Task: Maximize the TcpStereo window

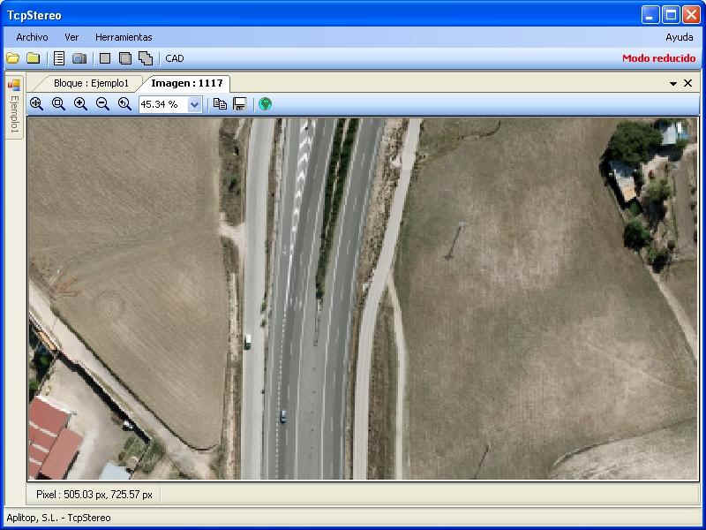Action: tap(671, 15)
